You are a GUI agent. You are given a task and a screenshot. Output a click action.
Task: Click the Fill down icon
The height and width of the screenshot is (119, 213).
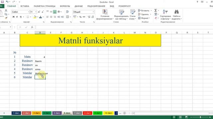coord(156,14)
